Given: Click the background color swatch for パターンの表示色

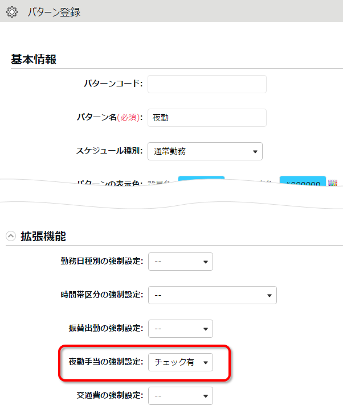Looking at the screenshot, I should (201, 181).
